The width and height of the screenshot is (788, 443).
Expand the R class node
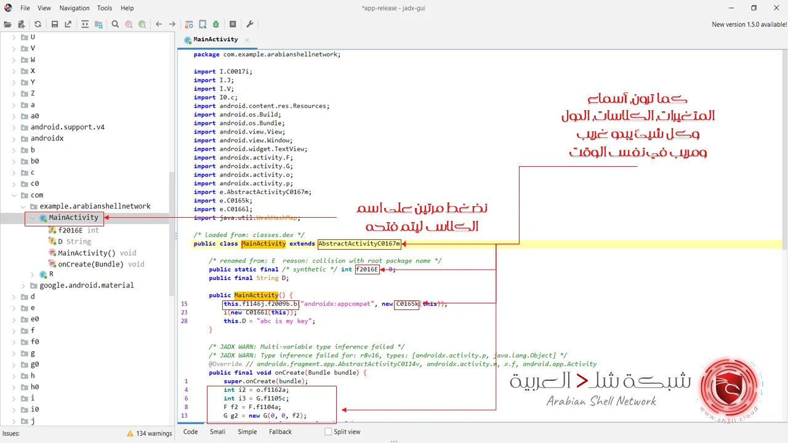(32, 274)
